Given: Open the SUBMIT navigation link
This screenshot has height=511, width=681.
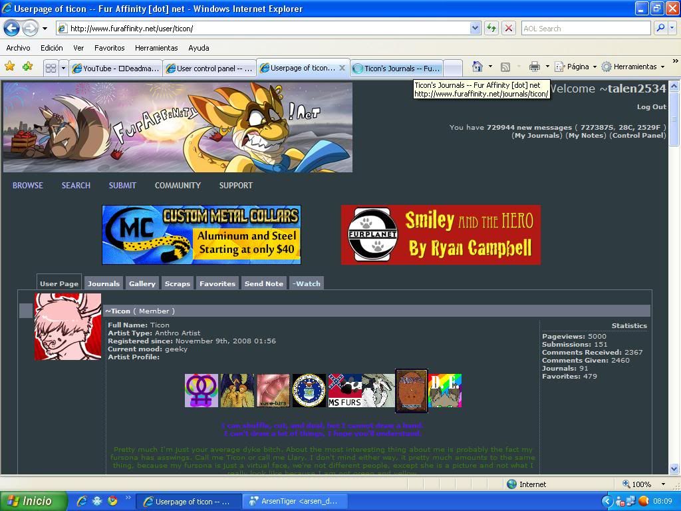Looking at the screenshot, I should (122, 186).
